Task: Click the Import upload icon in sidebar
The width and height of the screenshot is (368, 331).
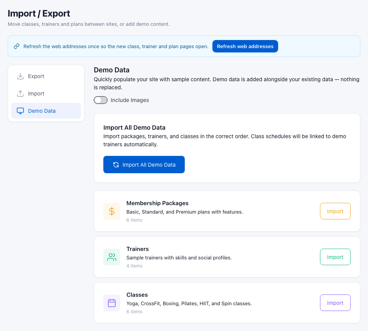Action: (x=20, y=94)
